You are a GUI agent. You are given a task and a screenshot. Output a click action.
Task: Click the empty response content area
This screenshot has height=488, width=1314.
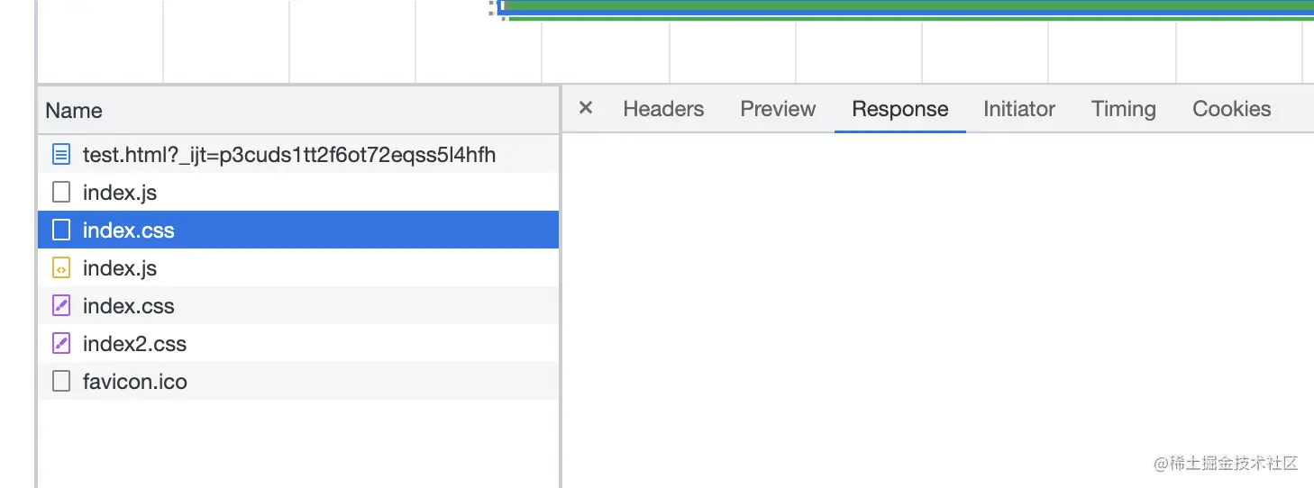(937, 297)
